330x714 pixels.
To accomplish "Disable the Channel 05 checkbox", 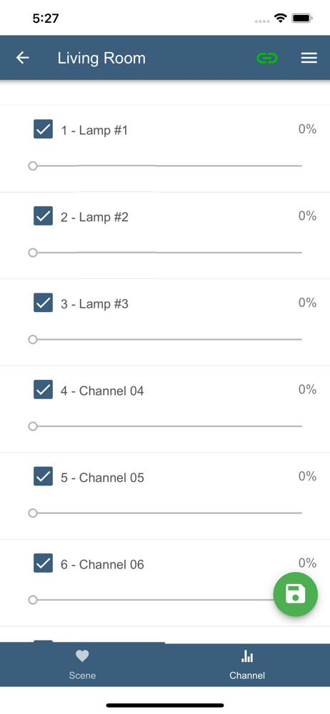I will [44, 476].
